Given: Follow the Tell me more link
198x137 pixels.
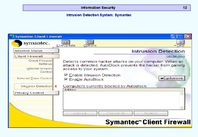Looking at the screenshot, I should pos(176,56).
